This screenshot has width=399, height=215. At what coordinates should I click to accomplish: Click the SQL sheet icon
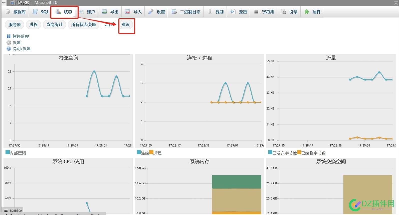pos(35,12)
